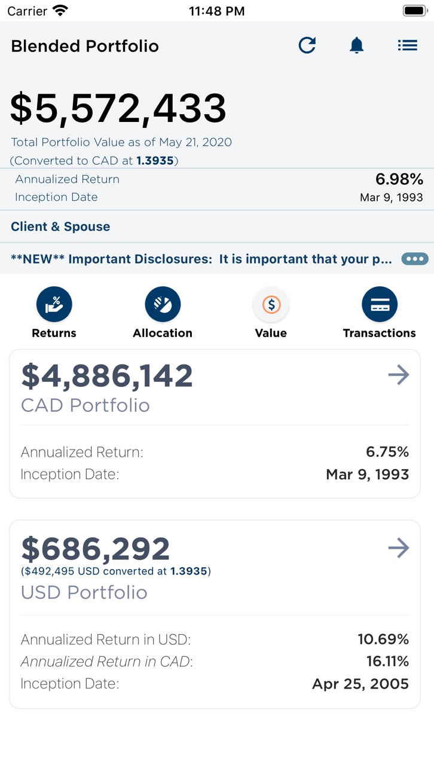
Task: Tap the $5,572,433 total portfolio value
Action: click(x=118, y=109)
